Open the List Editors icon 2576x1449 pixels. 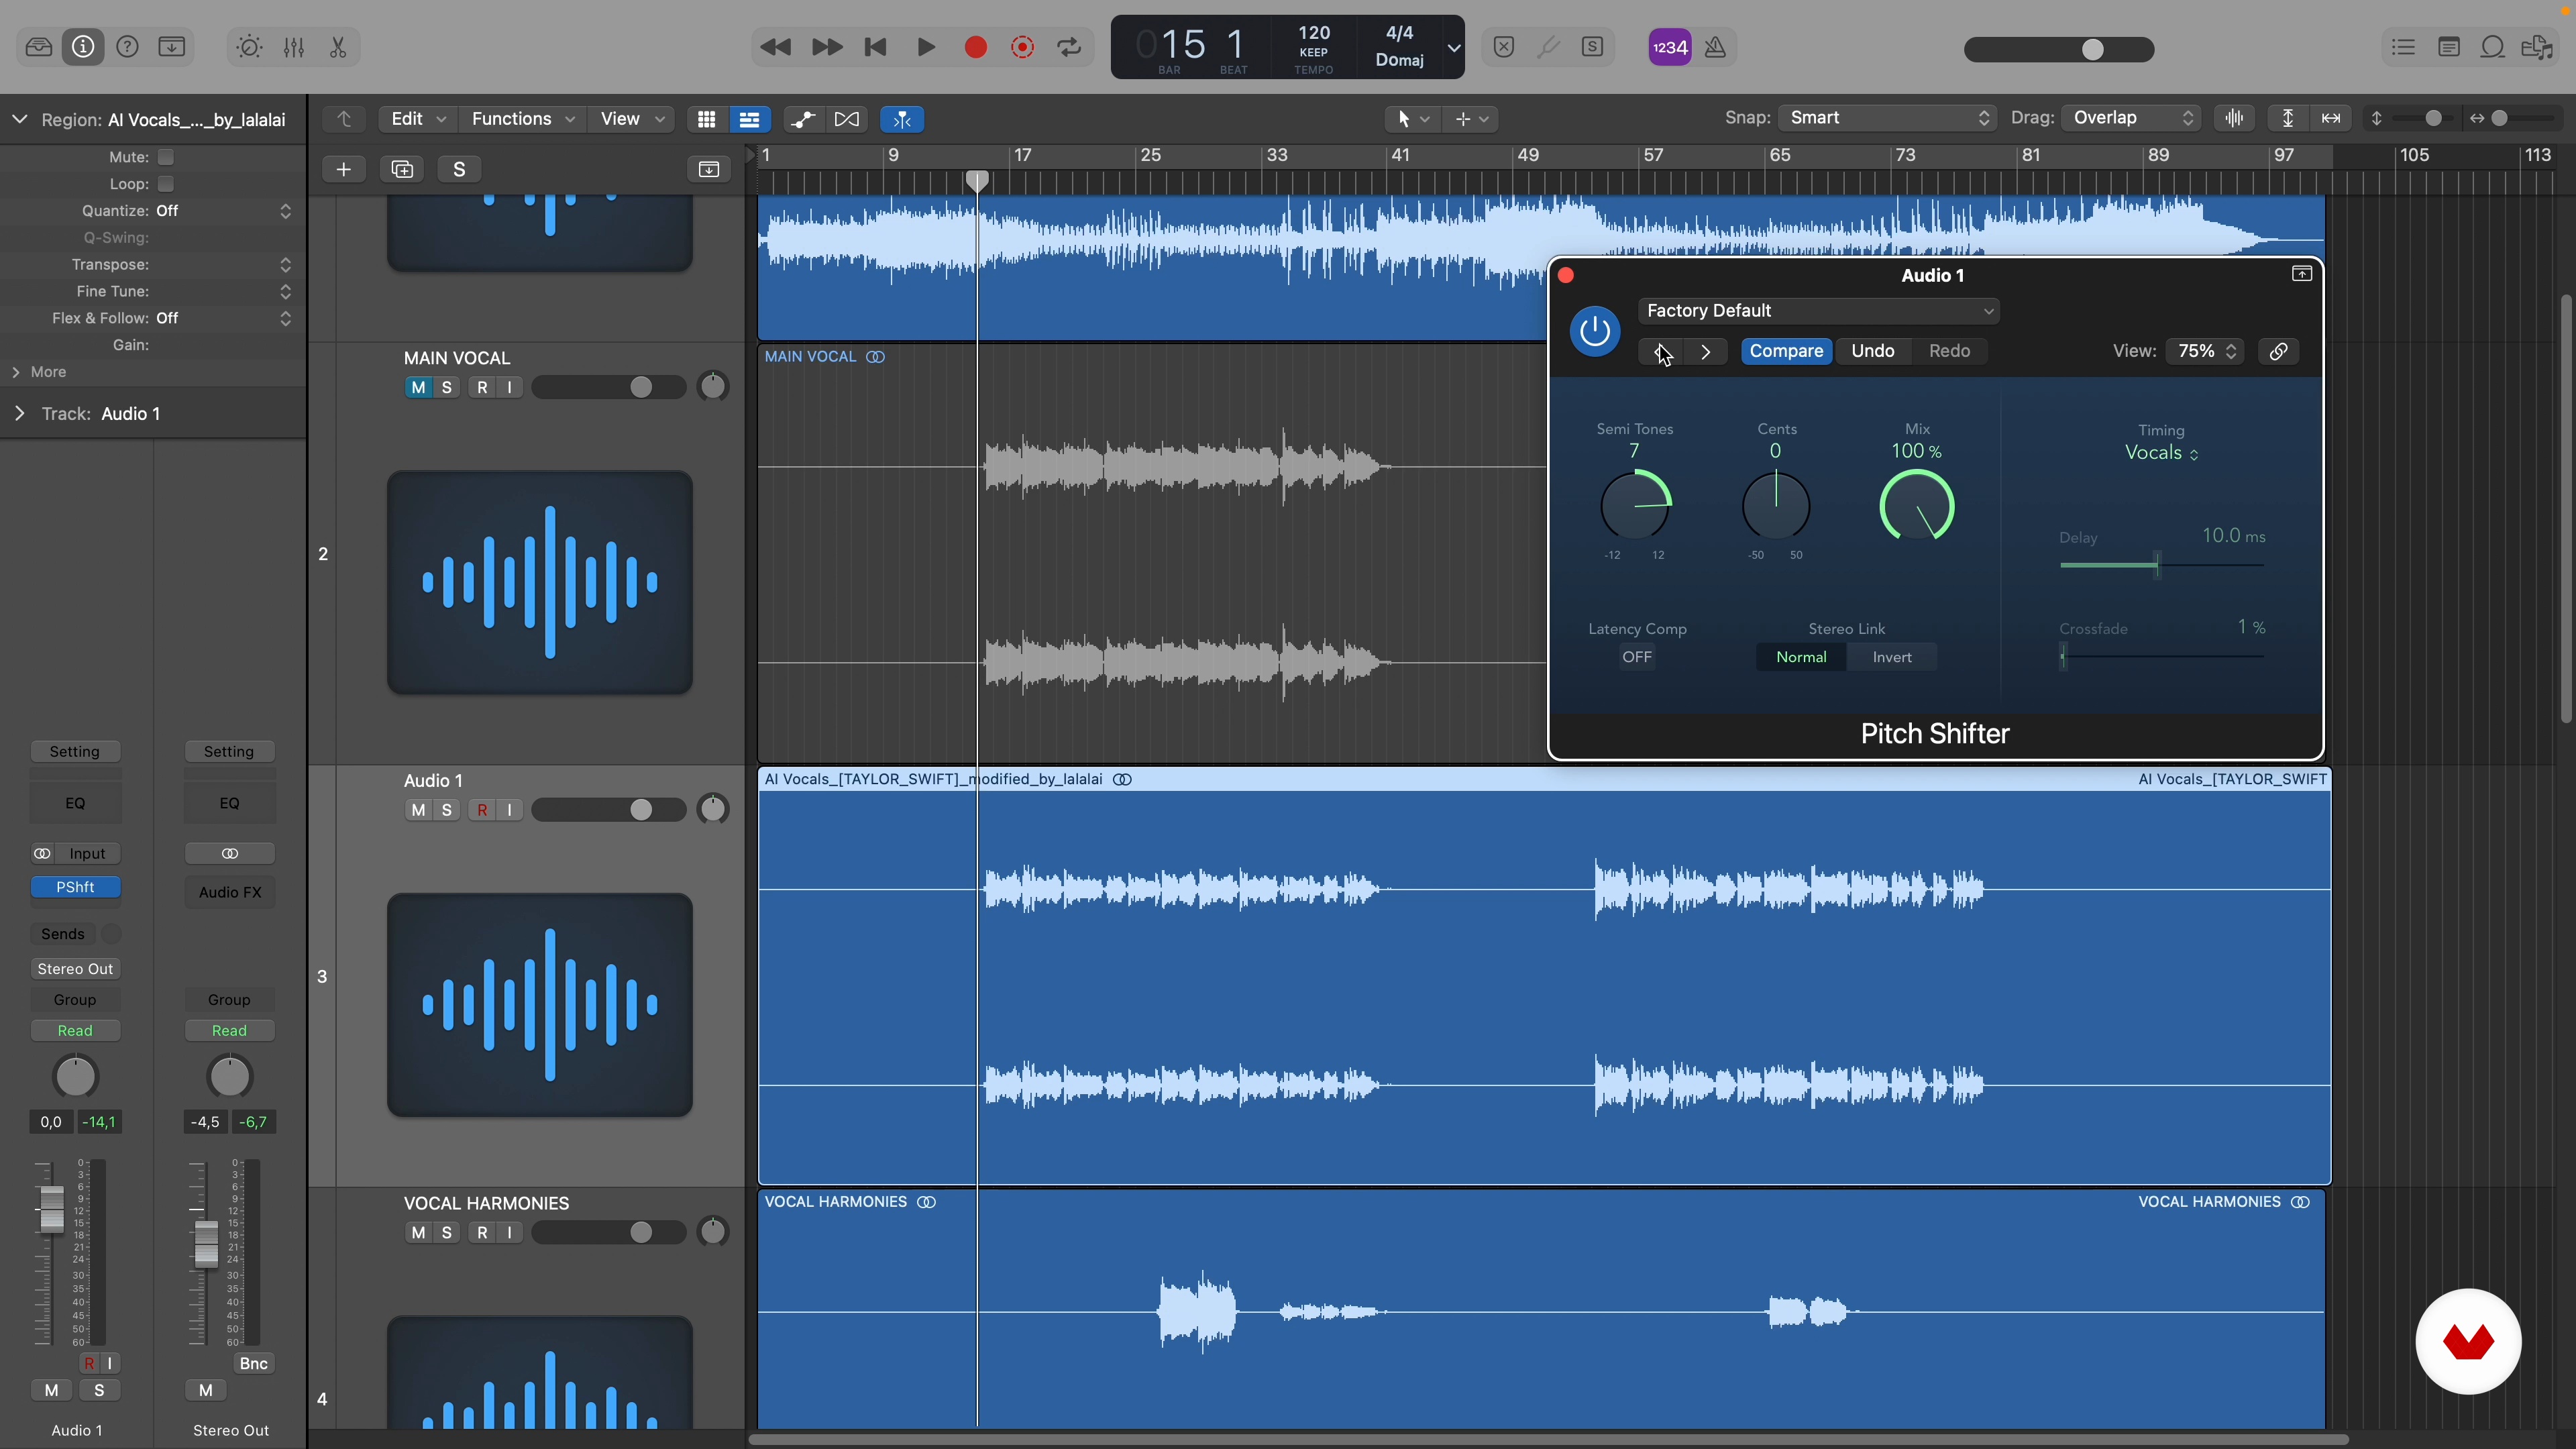tap(2404, 47)
